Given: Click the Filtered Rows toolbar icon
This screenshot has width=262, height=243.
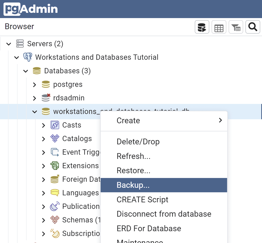Looking at the screenshot, I should (236, 27).
